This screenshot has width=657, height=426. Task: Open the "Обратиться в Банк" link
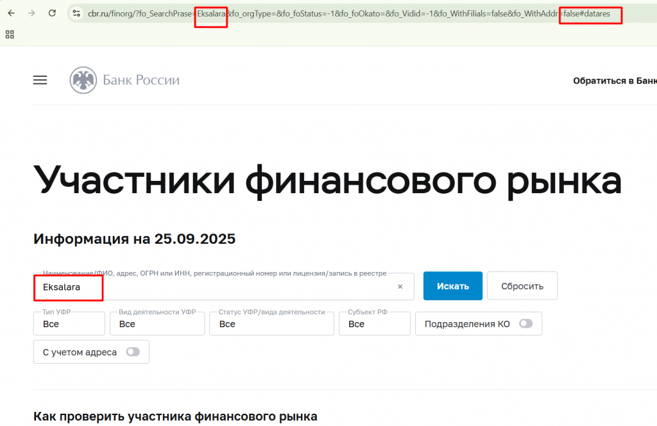click(x=614, y=81)
